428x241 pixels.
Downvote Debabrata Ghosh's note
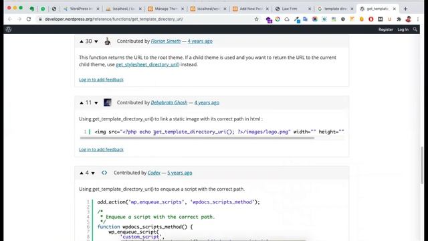pyautogui.click(x=96, y=103)
